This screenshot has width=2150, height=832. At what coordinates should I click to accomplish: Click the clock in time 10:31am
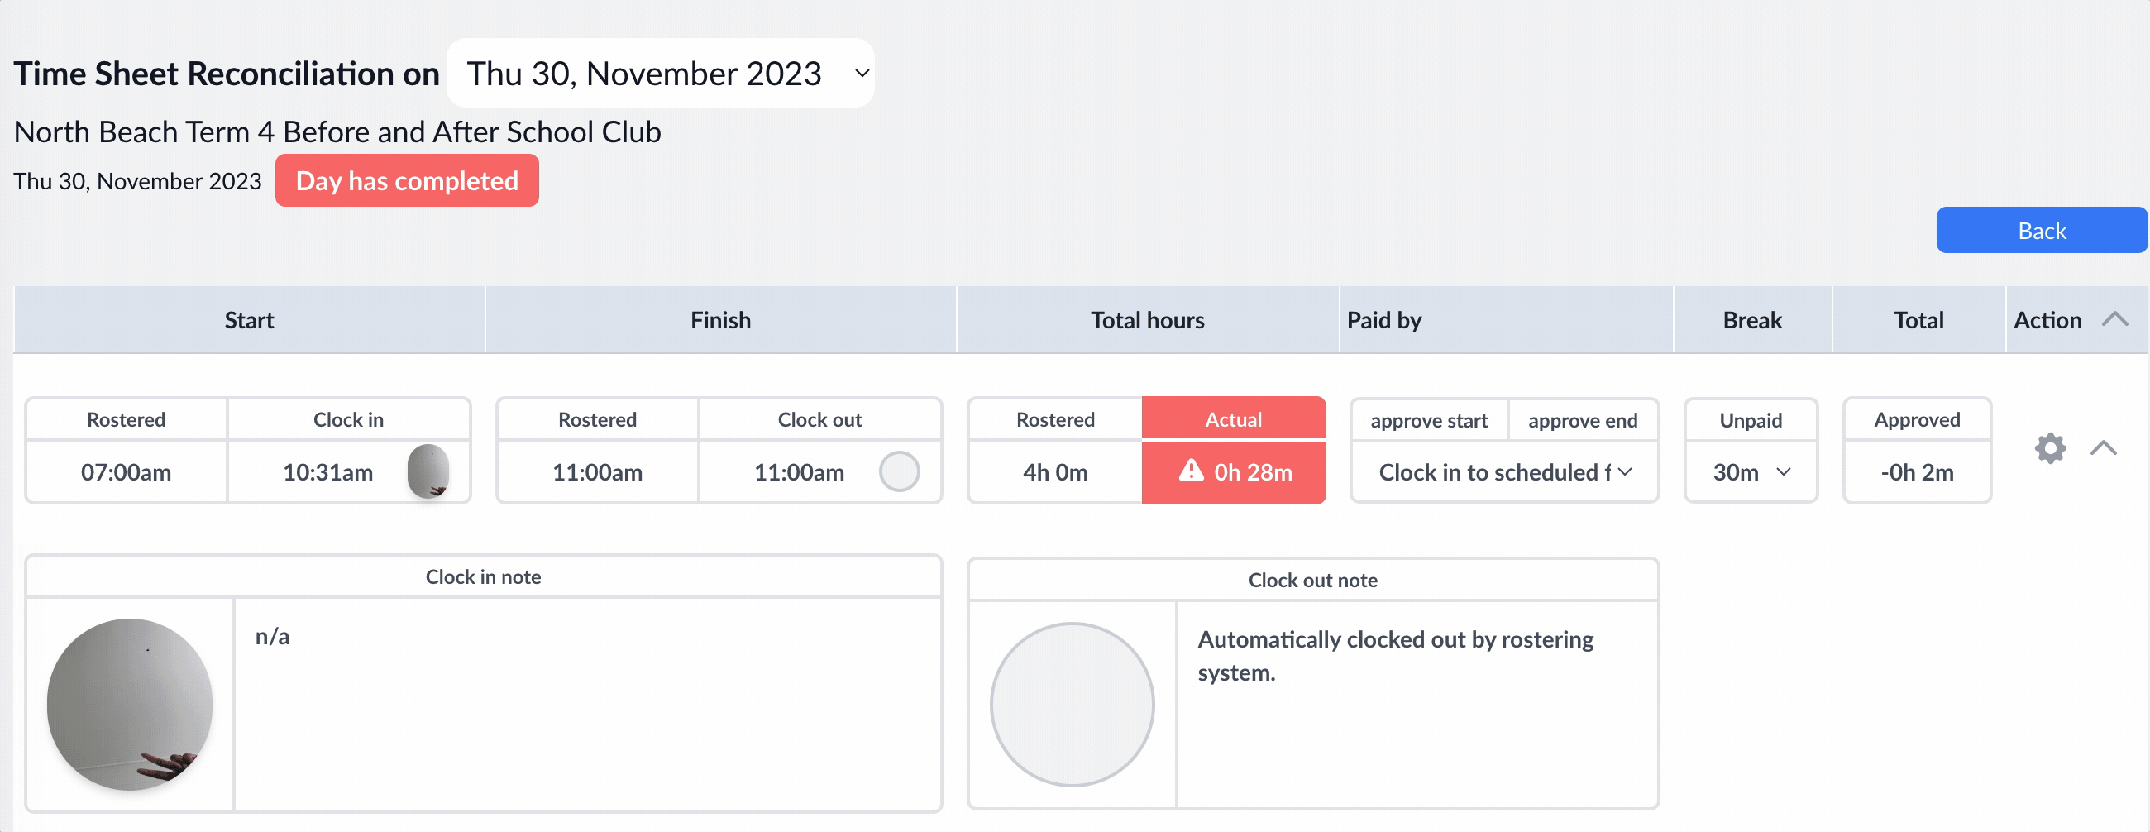pyautogui.click(x=327, y=472)
